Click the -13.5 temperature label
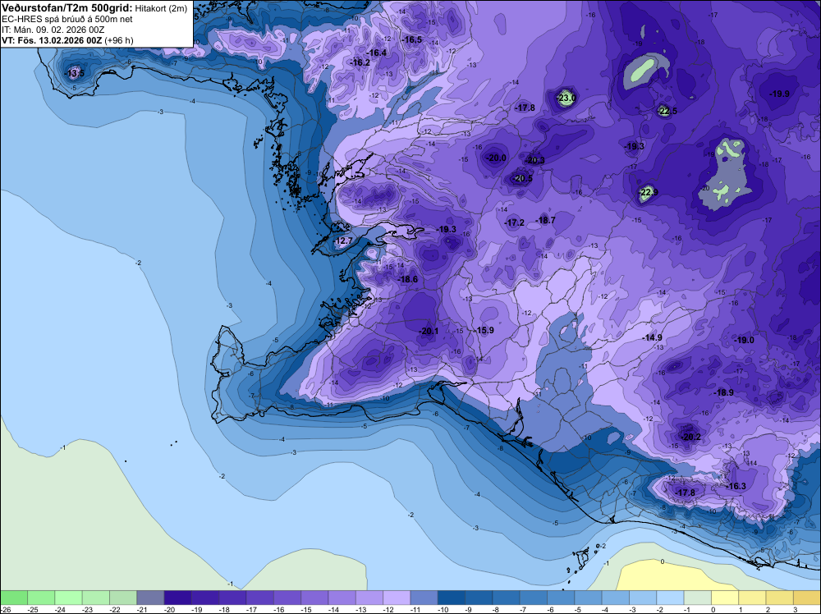Image resolution: width=821 pixels, height=614 pixels. pos(75,73)
